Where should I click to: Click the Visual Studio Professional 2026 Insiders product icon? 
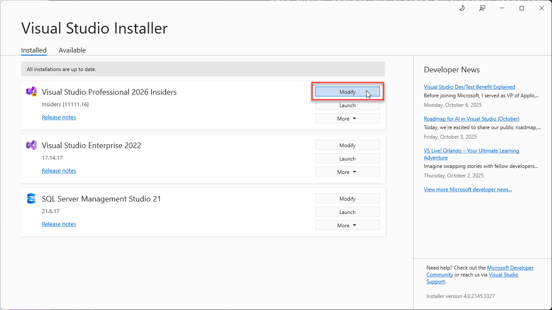31,91
